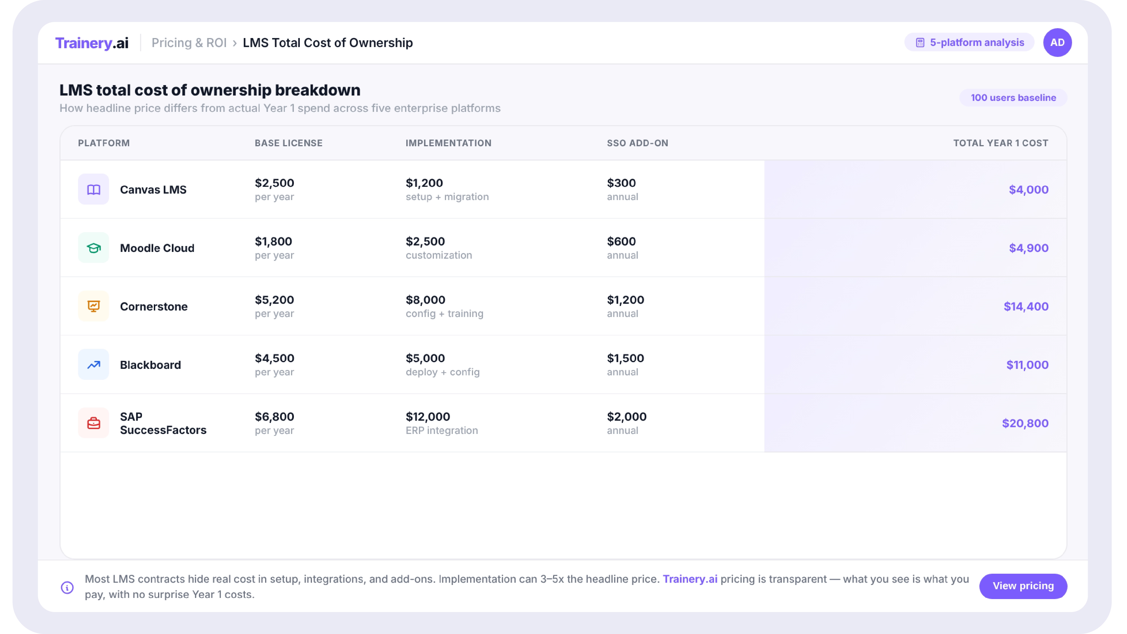Select the Moodle Cloud platform name
This screenshot has height=634, width=1127.
[x=157, y=248]
